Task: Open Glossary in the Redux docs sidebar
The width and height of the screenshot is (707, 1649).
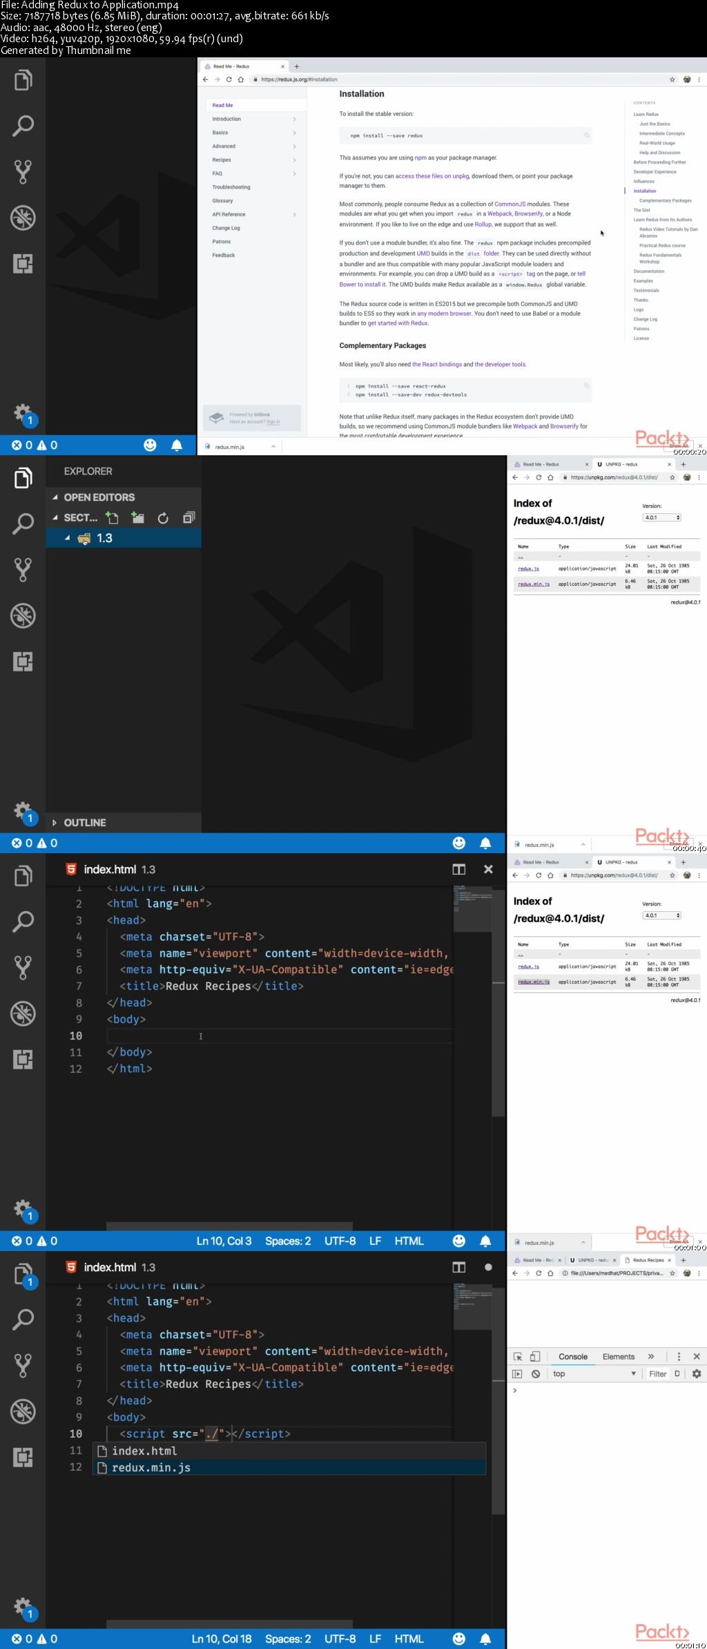Action: pos(222,200)
